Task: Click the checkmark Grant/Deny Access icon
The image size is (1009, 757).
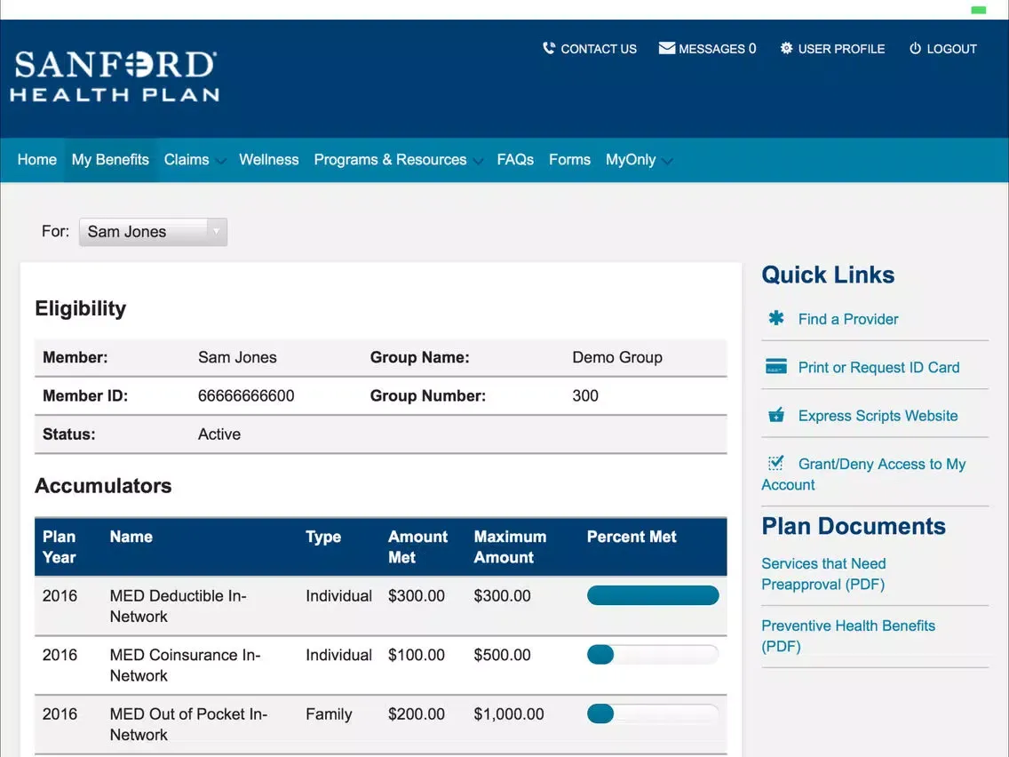Action: [x=776, y=463]
